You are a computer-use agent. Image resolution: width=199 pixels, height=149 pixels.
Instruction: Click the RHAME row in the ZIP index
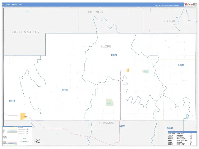pyautogui.click(x=180, y=142)
